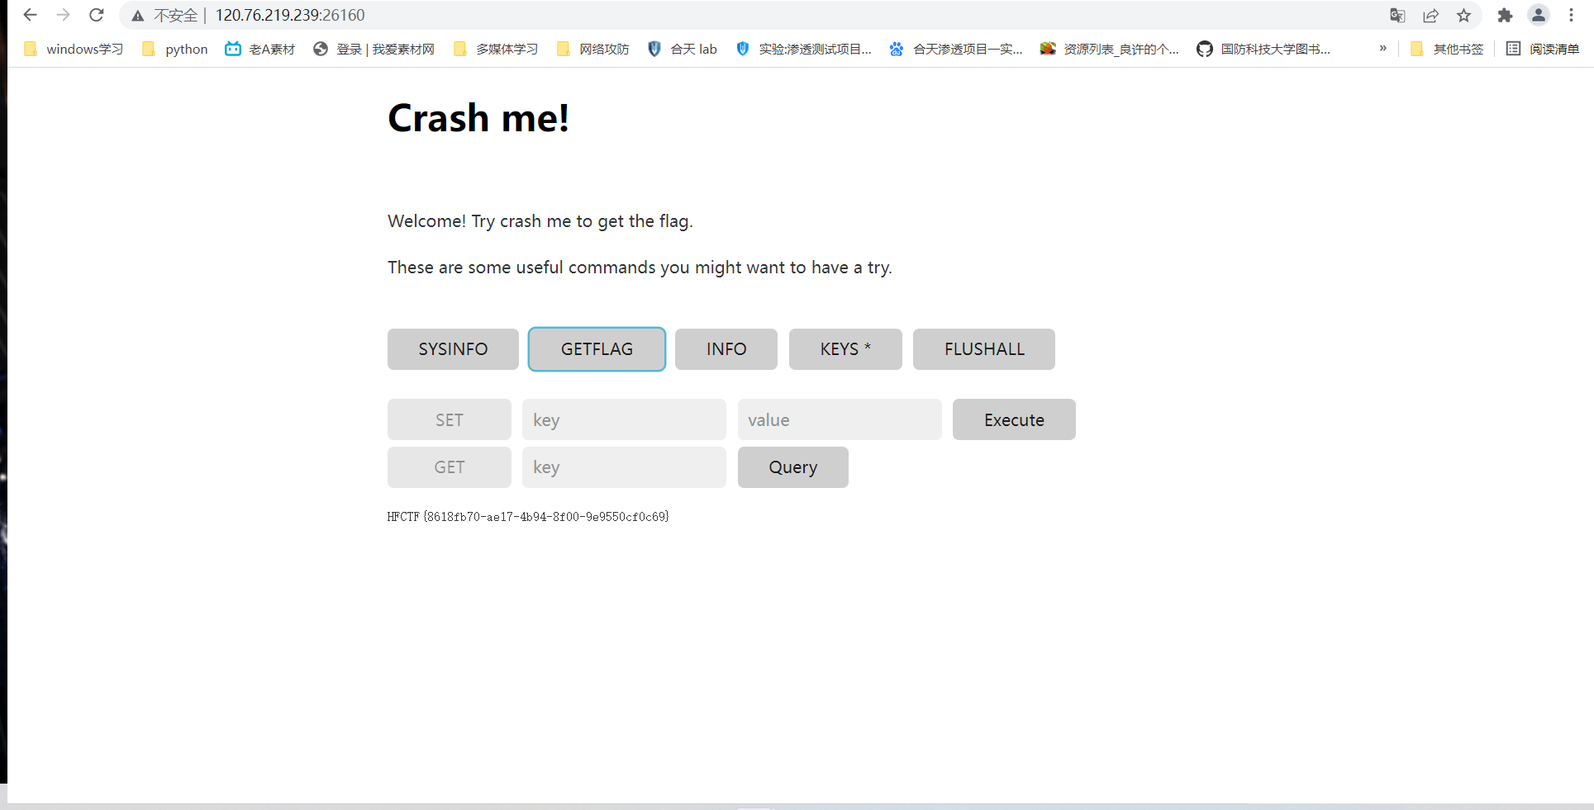
Task: Click the Execute button
Action: [1014, 419]
